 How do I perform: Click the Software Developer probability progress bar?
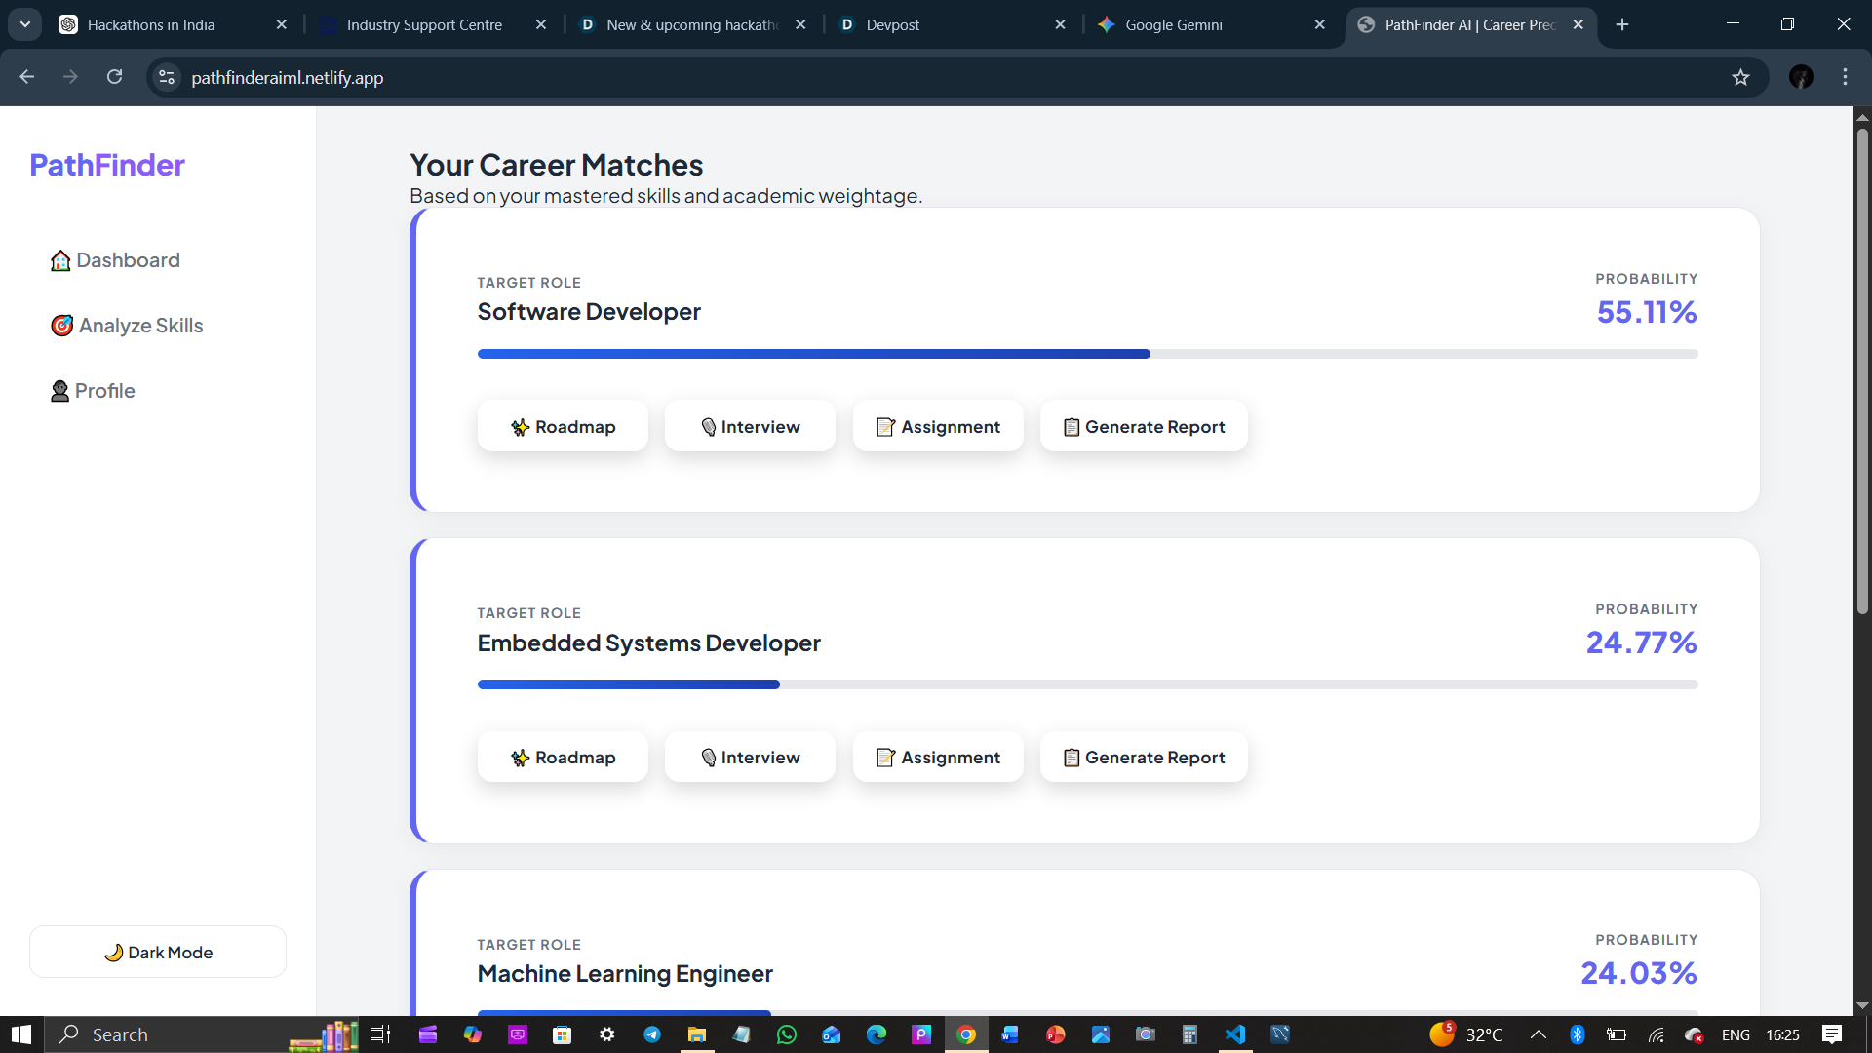[1087, 354]
